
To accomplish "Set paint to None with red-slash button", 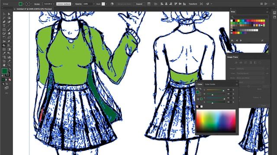I will [x=10, y=80].
